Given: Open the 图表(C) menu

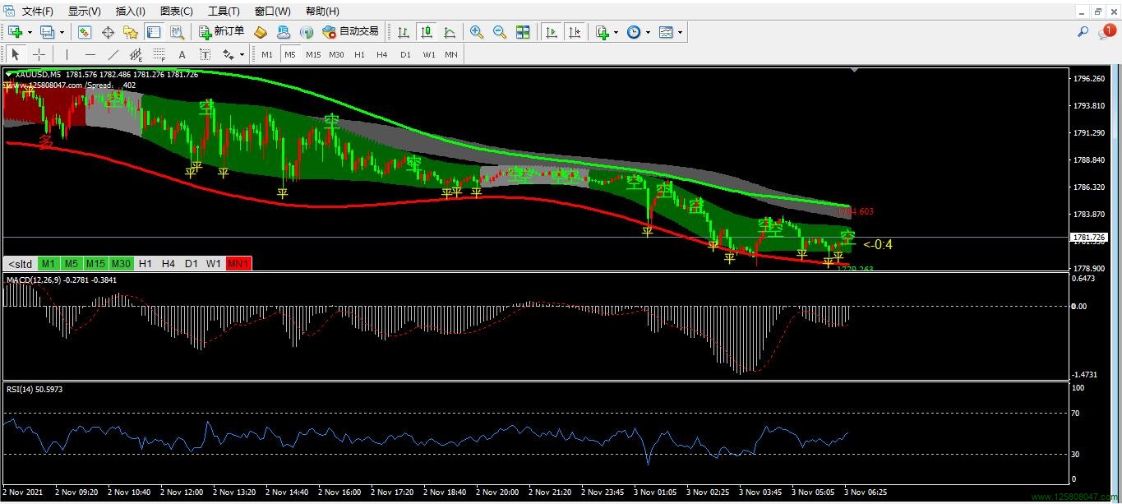Looking at the screenshot, I should 177,12.
